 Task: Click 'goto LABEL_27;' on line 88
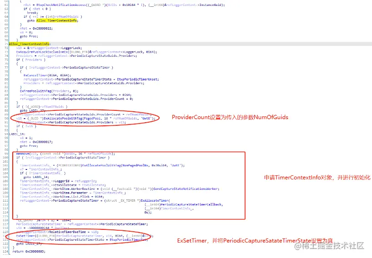[32, 111]
